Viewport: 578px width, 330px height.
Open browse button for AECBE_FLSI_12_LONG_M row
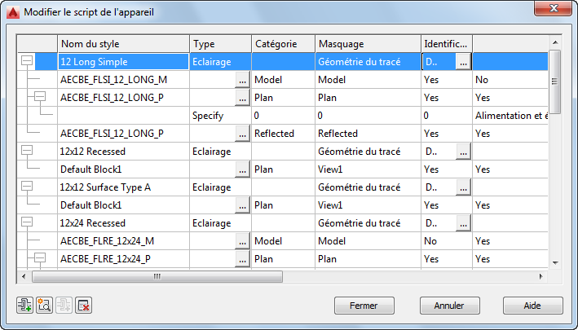[241, 80]
